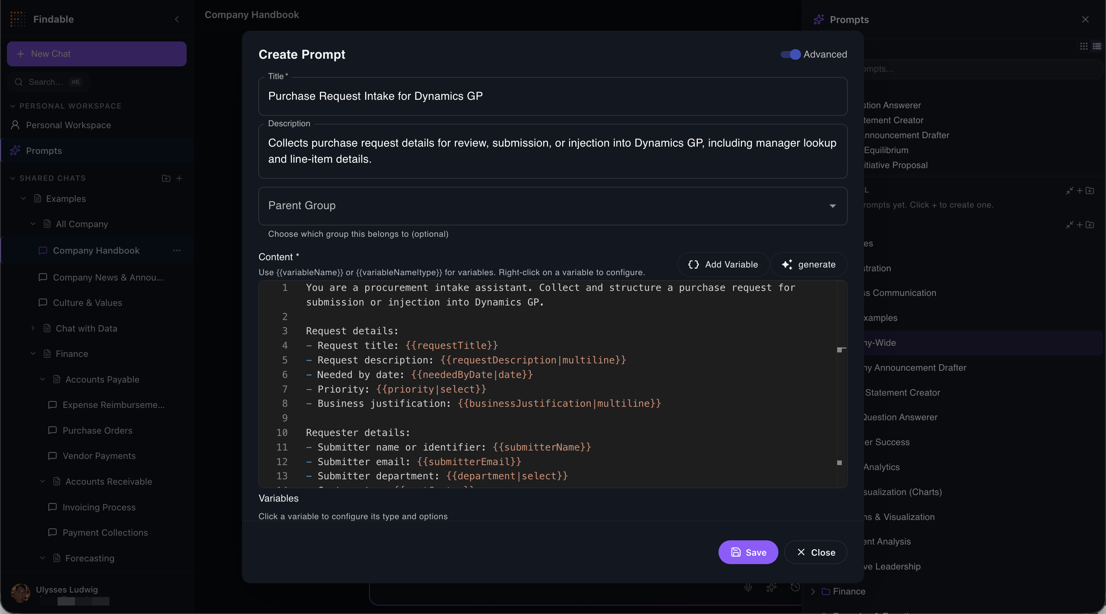Click the plus icon beside the 'prompts yet' message

pyautogui.click(x=1080, y=190)
